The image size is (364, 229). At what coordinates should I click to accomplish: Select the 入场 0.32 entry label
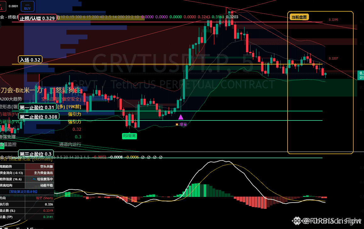(30, 60)
